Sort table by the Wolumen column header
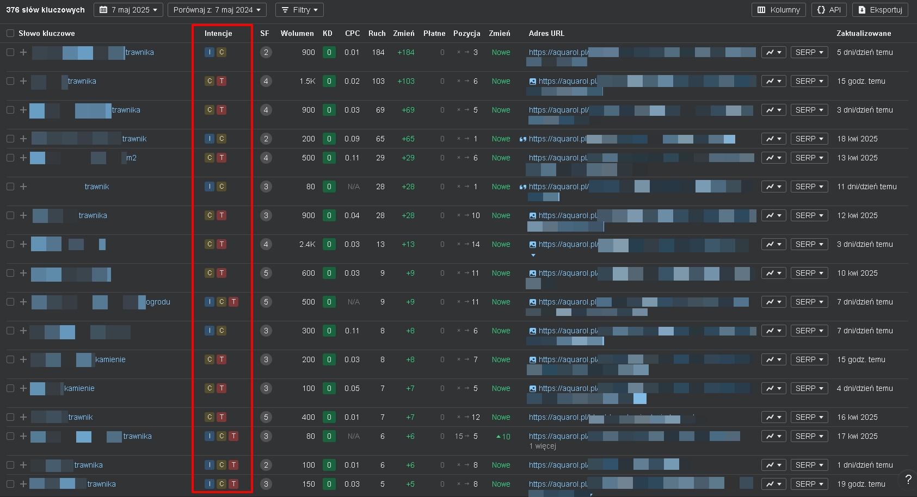 297,33
